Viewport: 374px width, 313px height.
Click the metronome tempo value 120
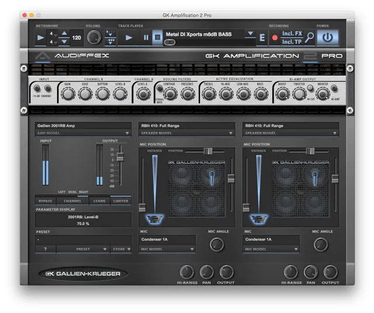(x=77, y=37)
